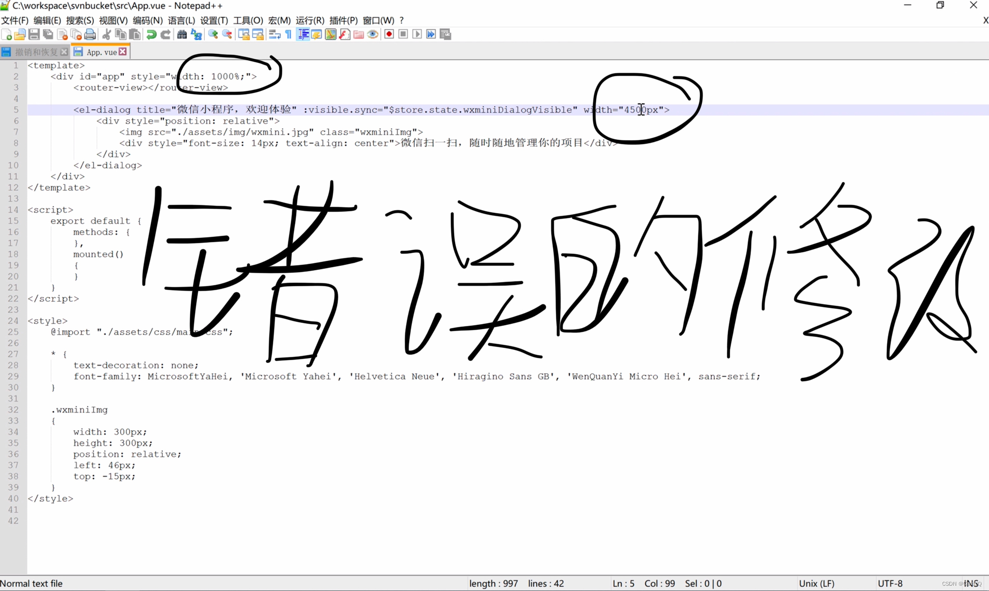Click the 'font-family: MicrosoftYaHei' line

pyautogui.click(x=417, y=376)
